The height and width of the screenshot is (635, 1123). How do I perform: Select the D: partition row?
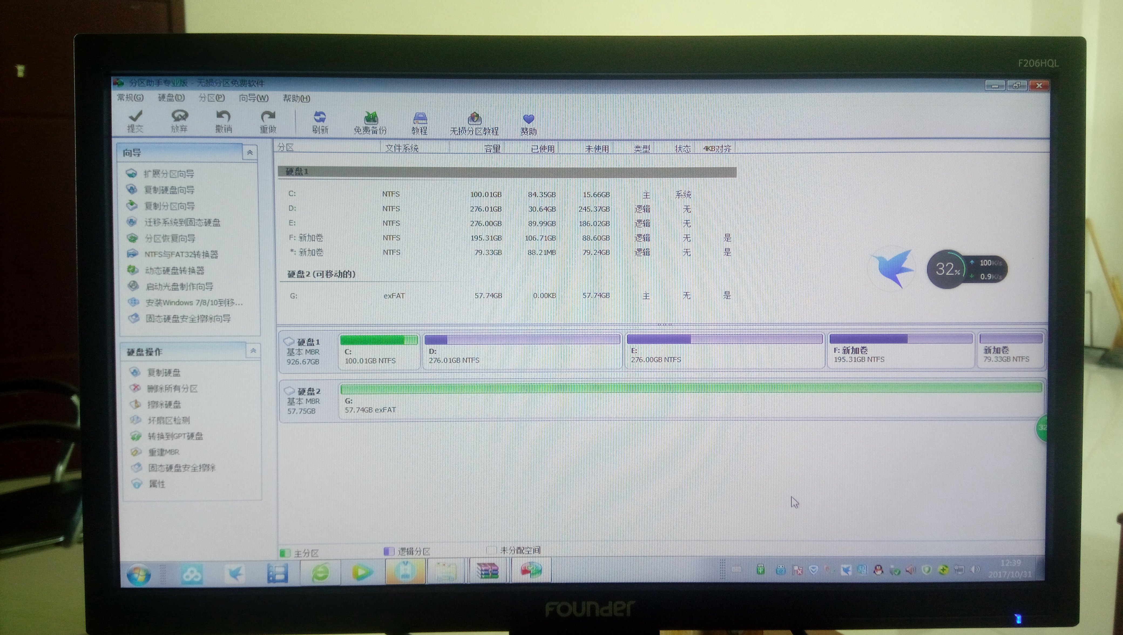pyautogui.click(x=507, y=209)
